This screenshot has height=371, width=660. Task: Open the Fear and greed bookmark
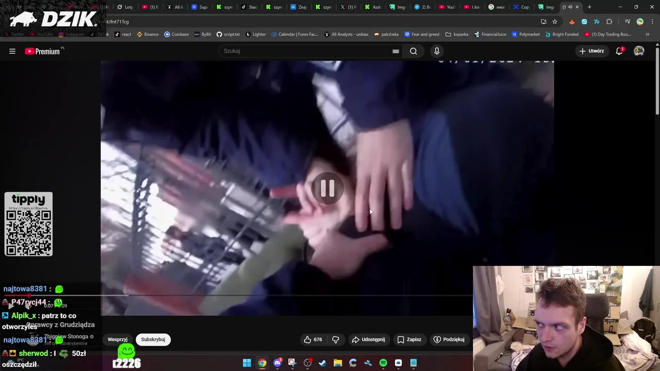click(x=422, y=35)
